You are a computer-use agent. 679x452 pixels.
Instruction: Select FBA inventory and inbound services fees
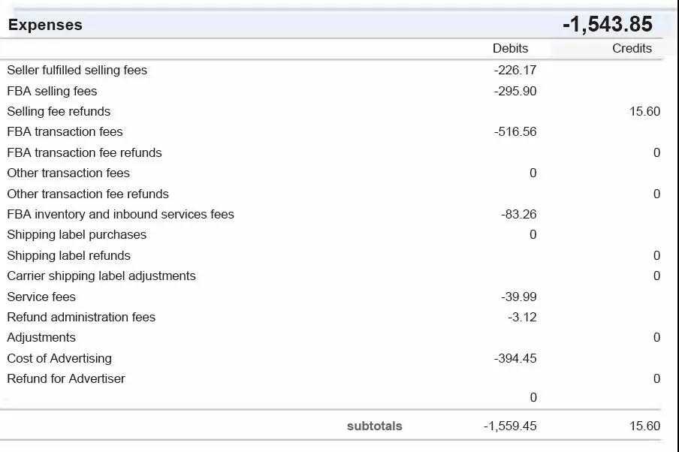point(120,214)
